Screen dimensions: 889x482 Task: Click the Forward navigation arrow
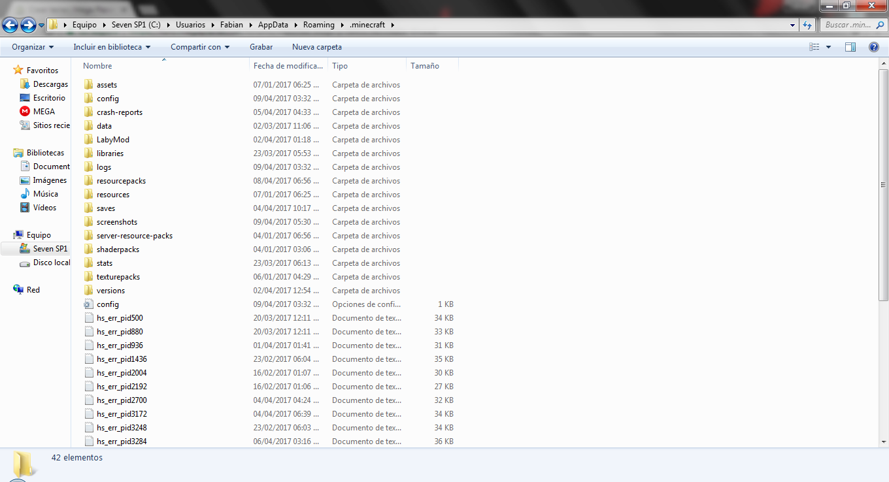[x=28, y=25]
